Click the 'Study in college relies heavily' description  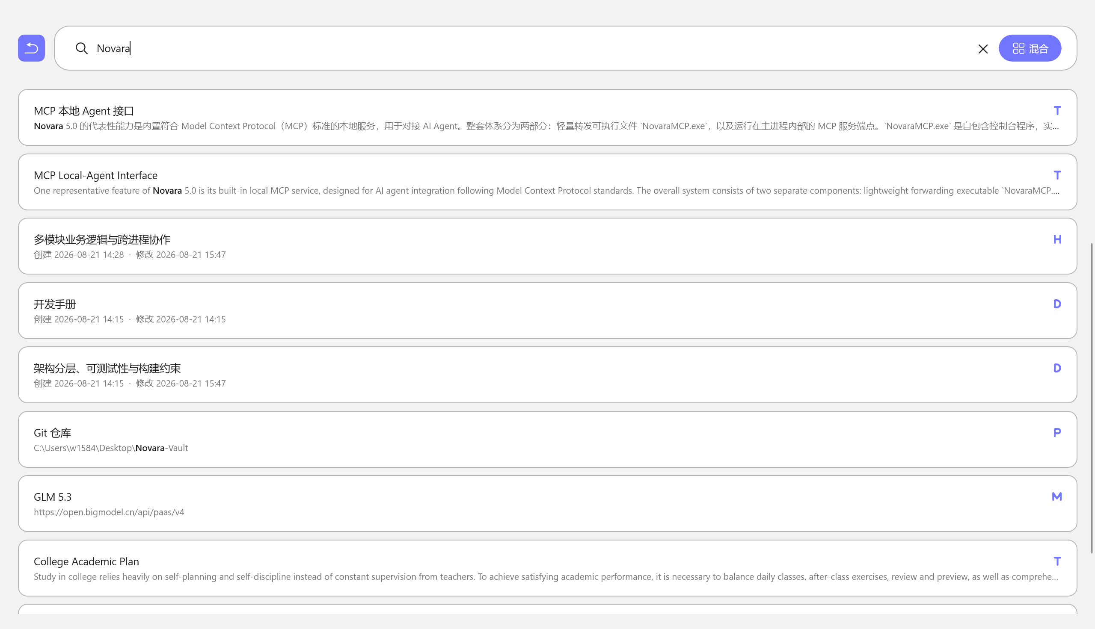pos(546,577)
